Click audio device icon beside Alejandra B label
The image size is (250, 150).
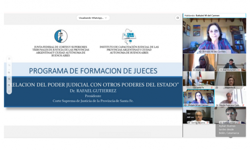coord(217,87)
